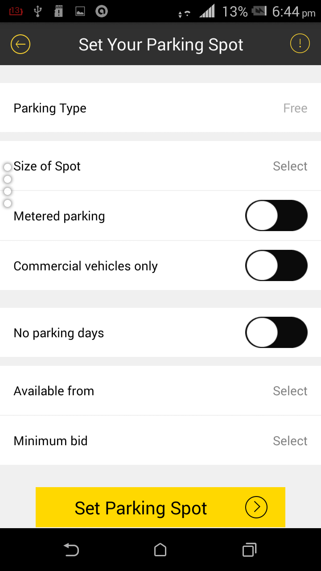The width and height of the screenshot is (321, 571).
Task: Tap the USB status bar icon
Action: point(38,11)
